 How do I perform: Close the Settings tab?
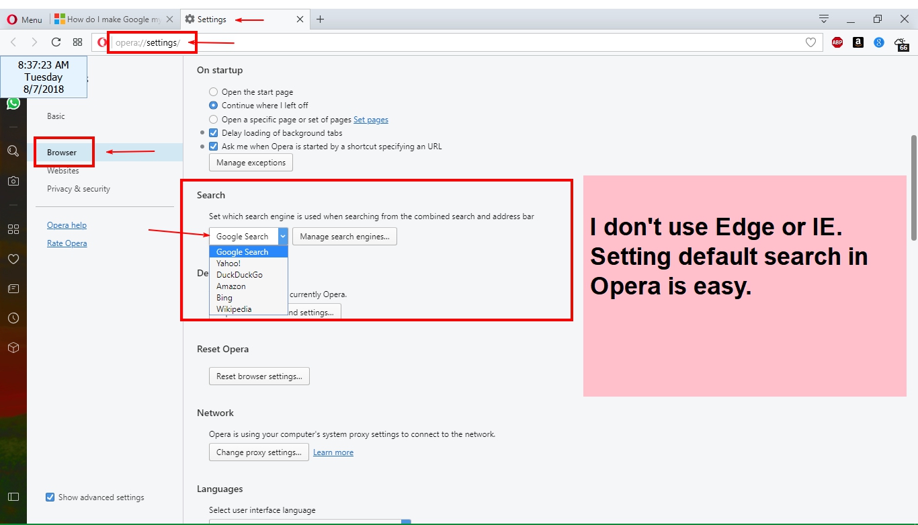[x=300, y=19]
